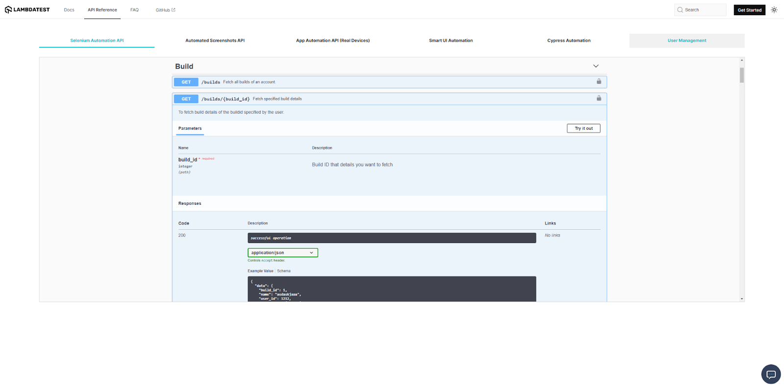784x387 pixels.
Task: Click the LambdaTest logo
Action: pos(27,10)
